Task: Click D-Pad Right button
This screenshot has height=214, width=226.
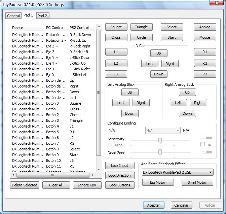Action: [170, 64]
